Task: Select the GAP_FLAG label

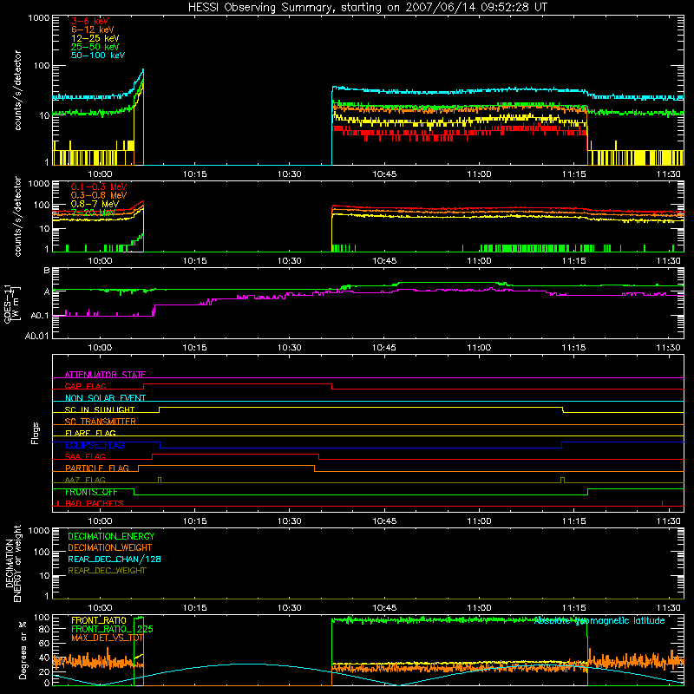Action: [x=85, y=386]
